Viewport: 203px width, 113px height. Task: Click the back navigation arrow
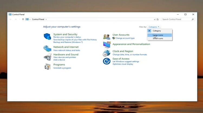[11, 19]
